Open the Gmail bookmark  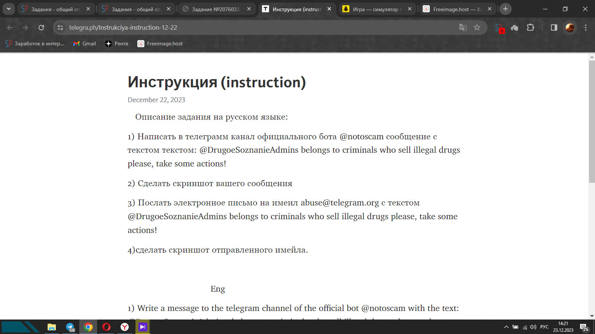pos(85,43)
